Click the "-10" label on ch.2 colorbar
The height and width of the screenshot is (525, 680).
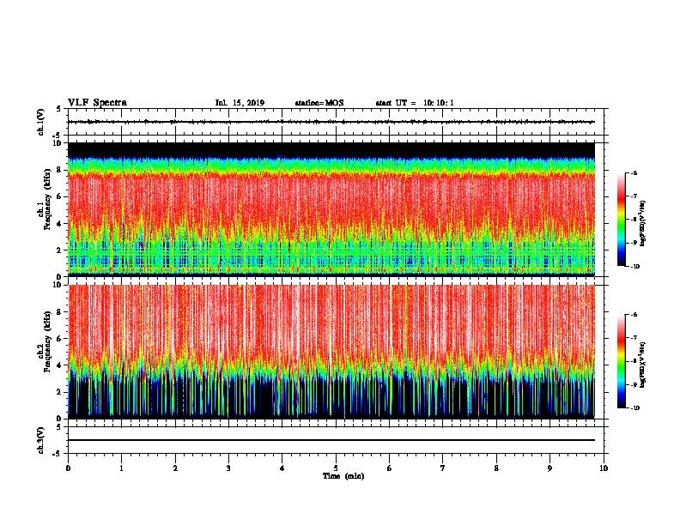click(634, 408)
